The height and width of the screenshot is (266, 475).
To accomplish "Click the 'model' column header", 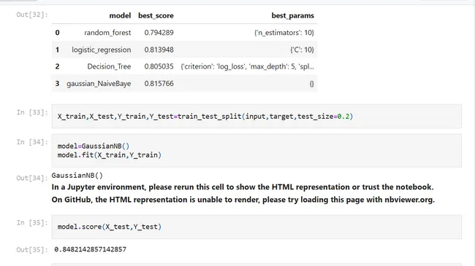I will click(120, 16).
